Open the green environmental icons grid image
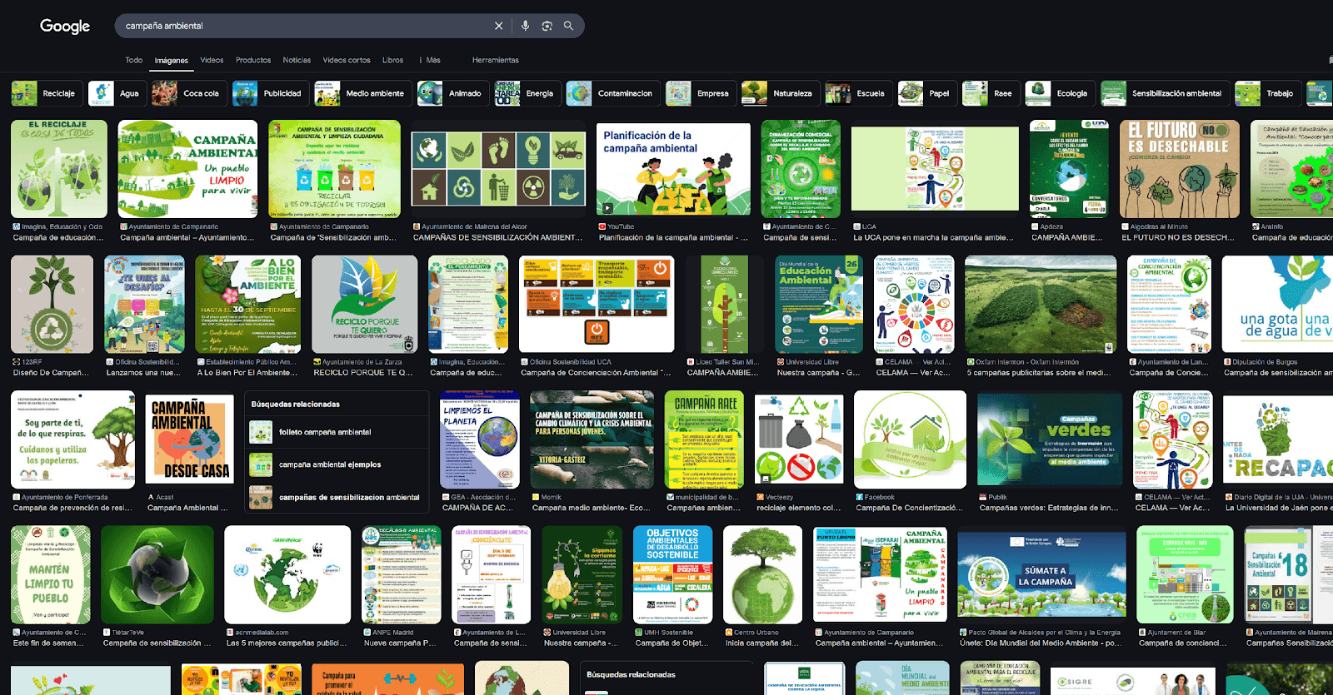Viewport: 1333px width, 695px height. pyautogui.click(x=500, y=169)
